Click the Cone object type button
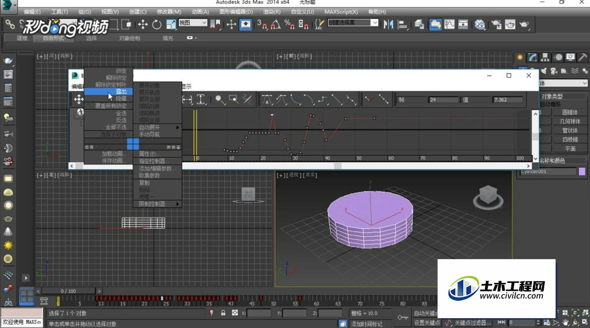Viewport: 590px width, 328px height. pos(570,112)
